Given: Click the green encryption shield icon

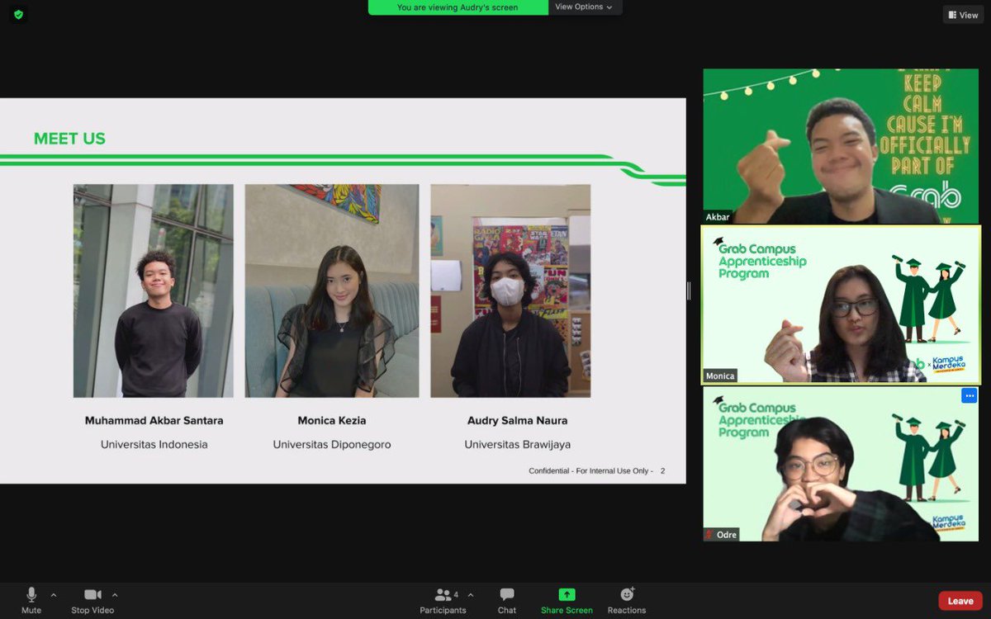Looking at the screenshot, I should click(18, 15).
